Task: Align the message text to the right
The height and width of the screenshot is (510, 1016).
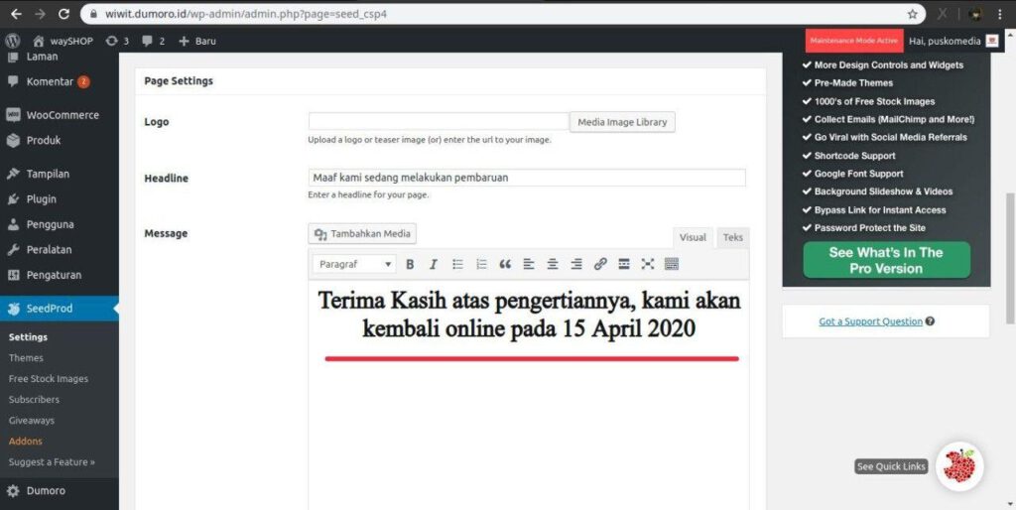Action: (576, 264)
